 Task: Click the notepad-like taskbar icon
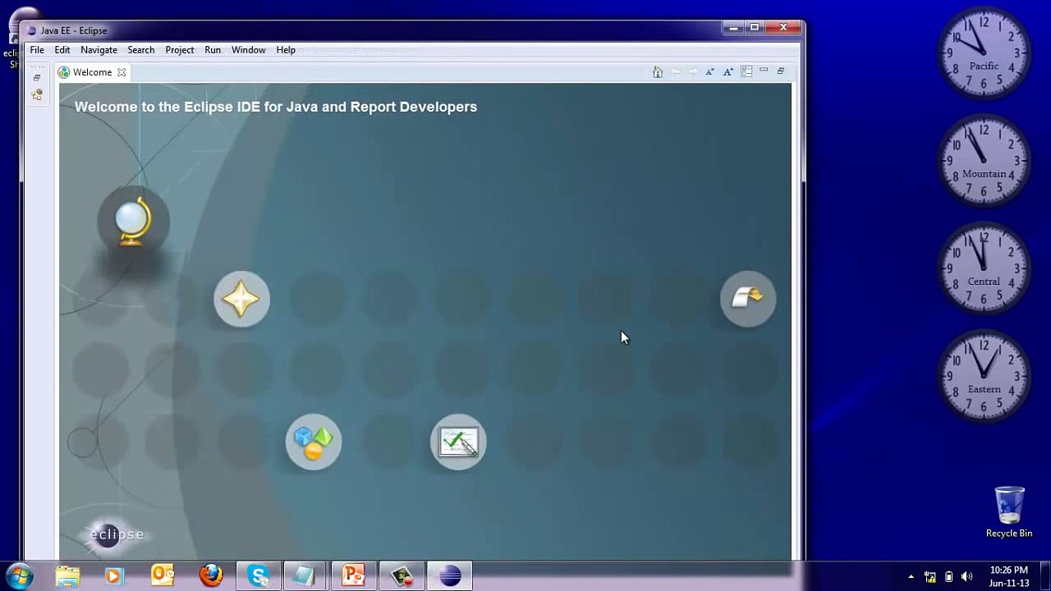coord(305,575)
